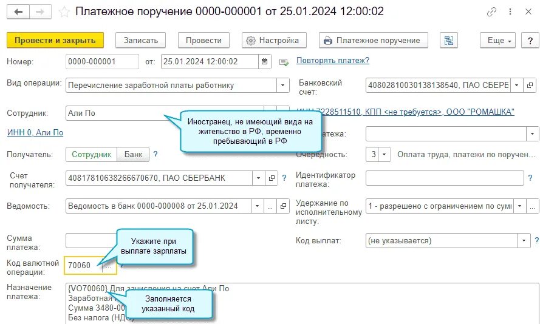This screenshot has width=540, height=324.
Task: Open the document structure icon button
Action: 449,41
